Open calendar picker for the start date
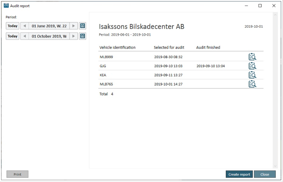Screen dimensions: 283x182 pyautogui.click(x=82, y=26)
